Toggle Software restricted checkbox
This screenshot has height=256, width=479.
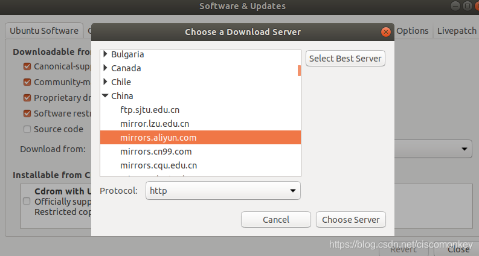tap(27, 114)
